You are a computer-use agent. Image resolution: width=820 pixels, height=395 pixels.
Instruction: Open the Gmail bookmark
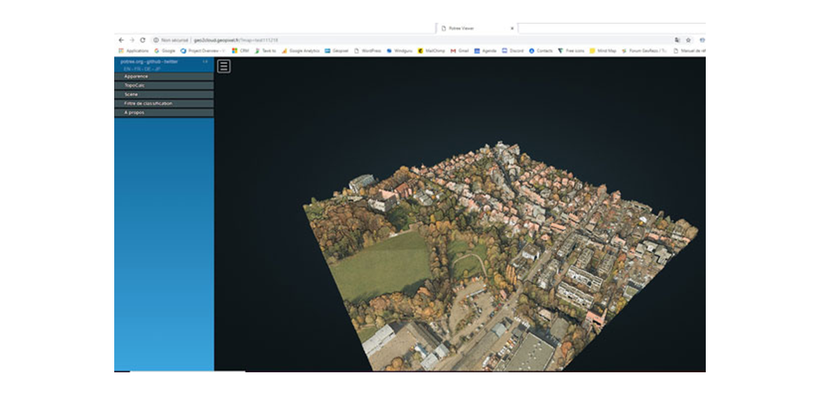[459, 51]
